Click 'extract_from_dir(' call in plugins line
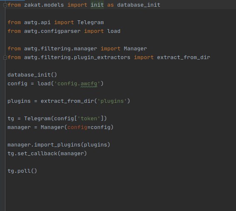Image resolution: width=236 pixels, height=211 pixels. (x=69, y=101)
